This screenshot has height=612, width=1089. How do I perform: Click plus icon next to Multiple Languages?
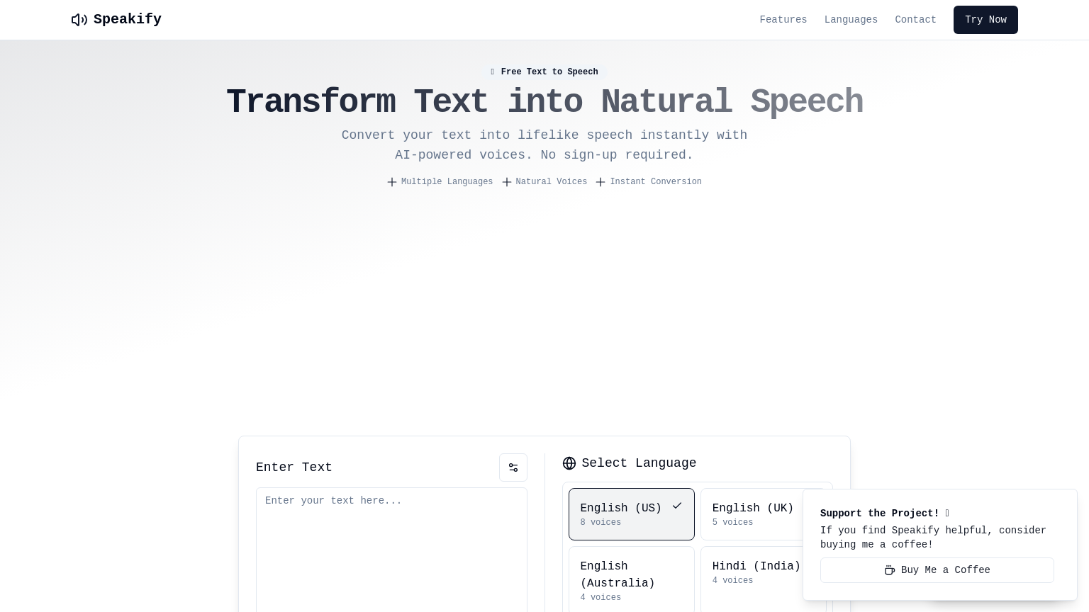pos(392,182)
